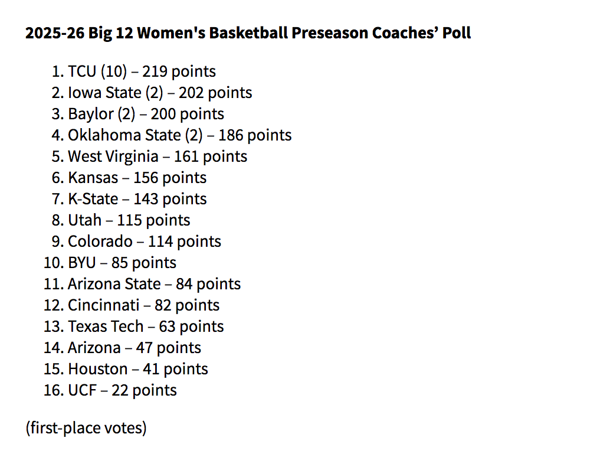
Task: Select the UCF 22 points line
Action: pos(122,390)
